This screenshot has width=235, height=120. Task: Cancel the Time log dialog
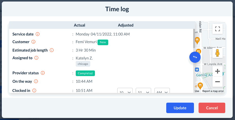pyautogui.click(x=212, y=108)
